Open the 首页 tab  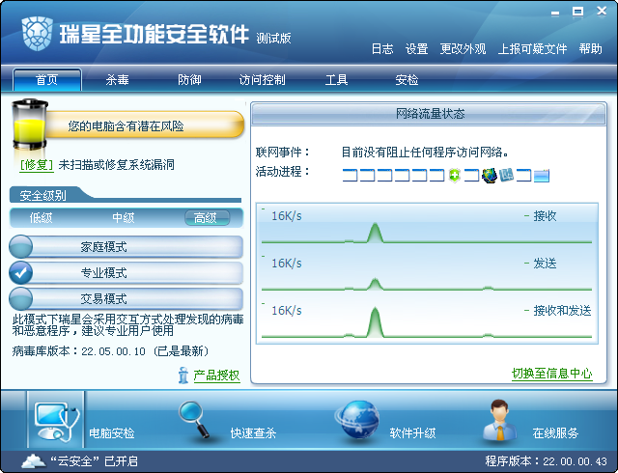(x=47, y=79)
